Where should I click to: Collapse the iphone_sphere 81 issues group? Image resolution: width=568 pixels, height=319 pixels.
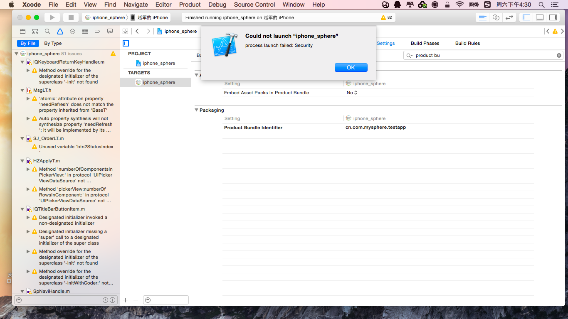click(17, 54)
